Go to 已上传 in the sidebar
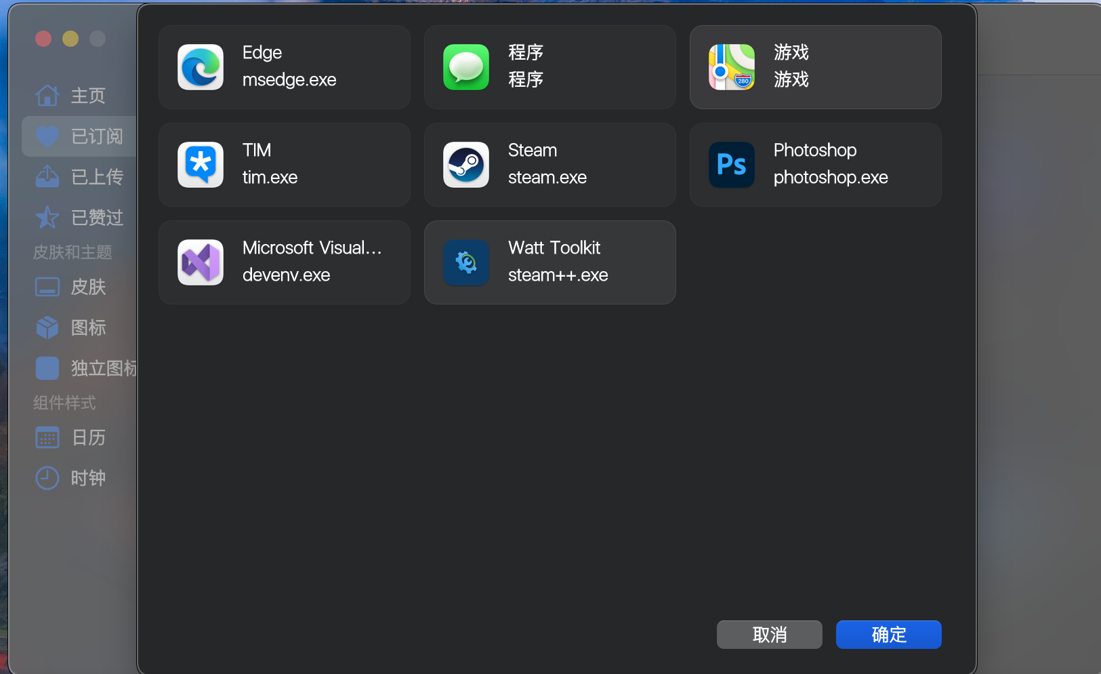This screenshot has height=674, width=1101. (79, 177)
